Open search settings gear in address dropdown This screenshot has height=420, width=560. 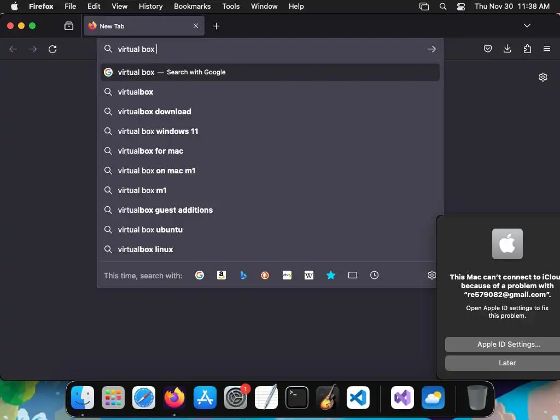(x=431, y=275)
